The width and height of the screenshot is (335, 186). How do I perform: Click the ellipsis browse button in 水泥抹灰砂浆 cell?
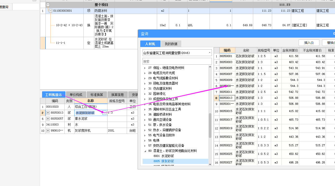point(104,113)
